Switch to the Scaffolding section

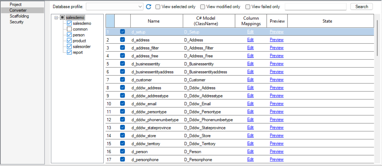19,16
